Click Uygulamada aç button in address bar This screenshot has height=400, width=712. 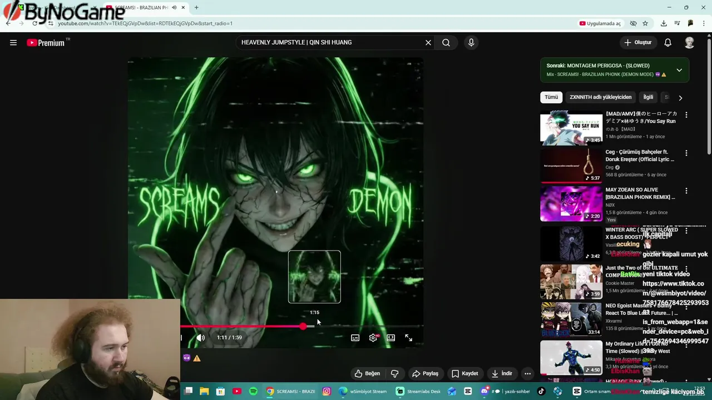tap(600, 23)
